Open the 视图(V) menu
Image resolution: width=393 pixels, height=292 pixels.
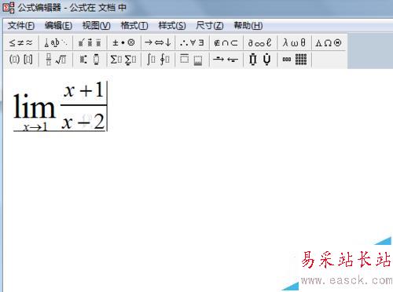click(x=96, y=26)
